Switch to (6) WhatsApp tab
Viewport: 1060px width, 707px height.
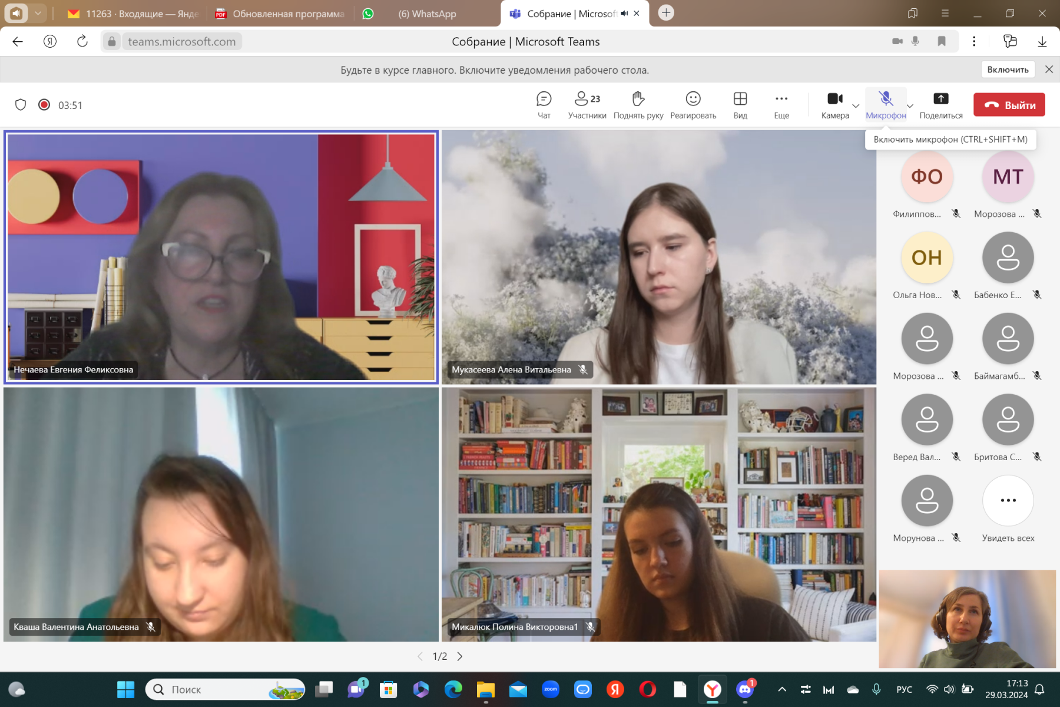click(x=427, y=14)
